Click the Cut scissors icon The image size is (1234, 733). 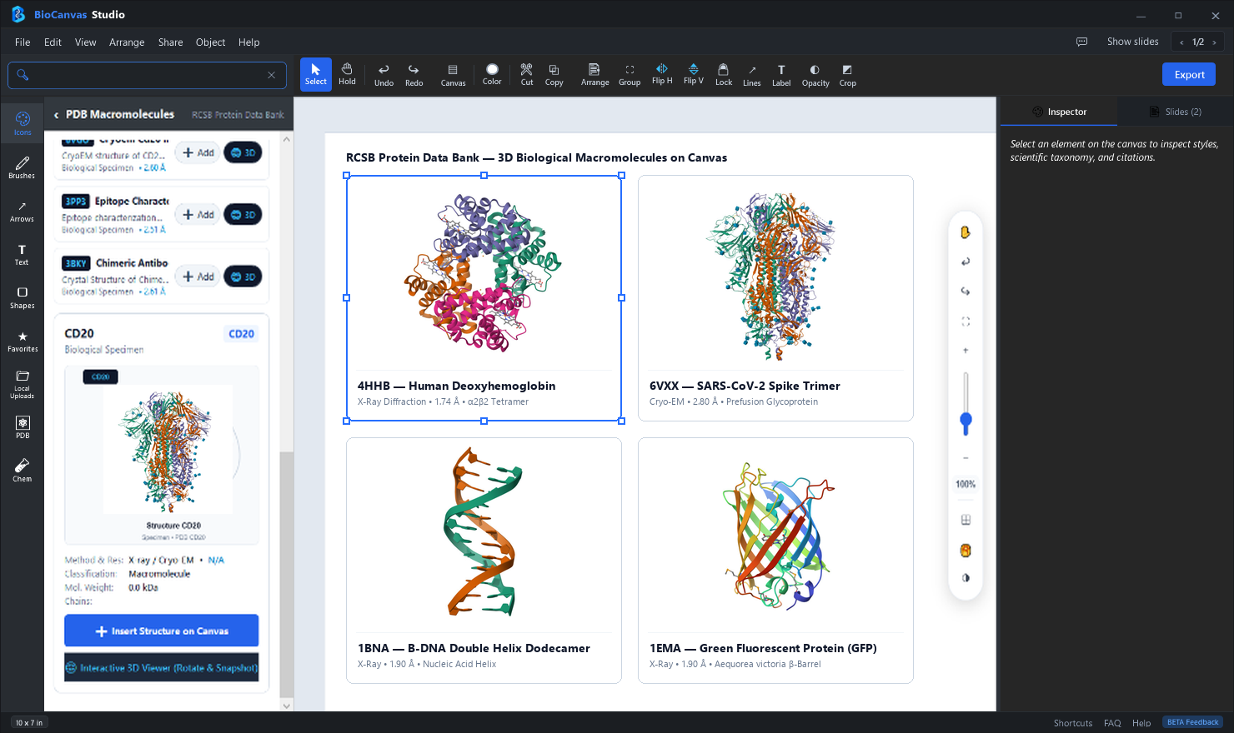pyautogui.click(x=526, y=74)
